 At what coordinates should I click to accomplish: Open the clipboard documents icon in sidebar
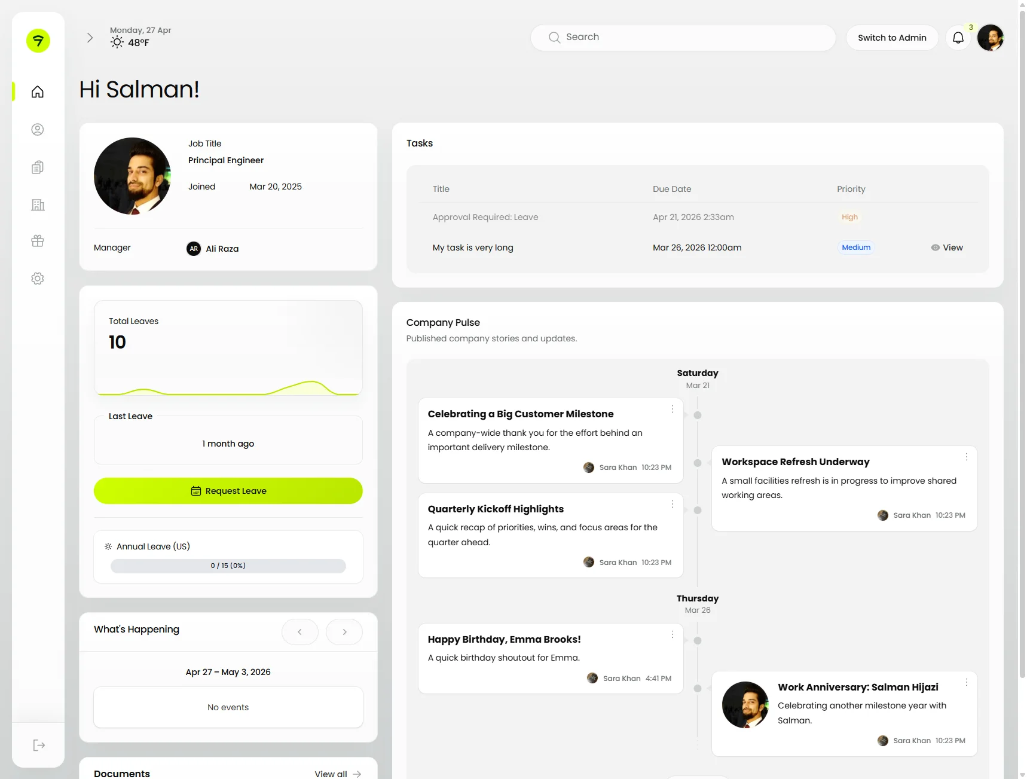[x=38, y=167]
